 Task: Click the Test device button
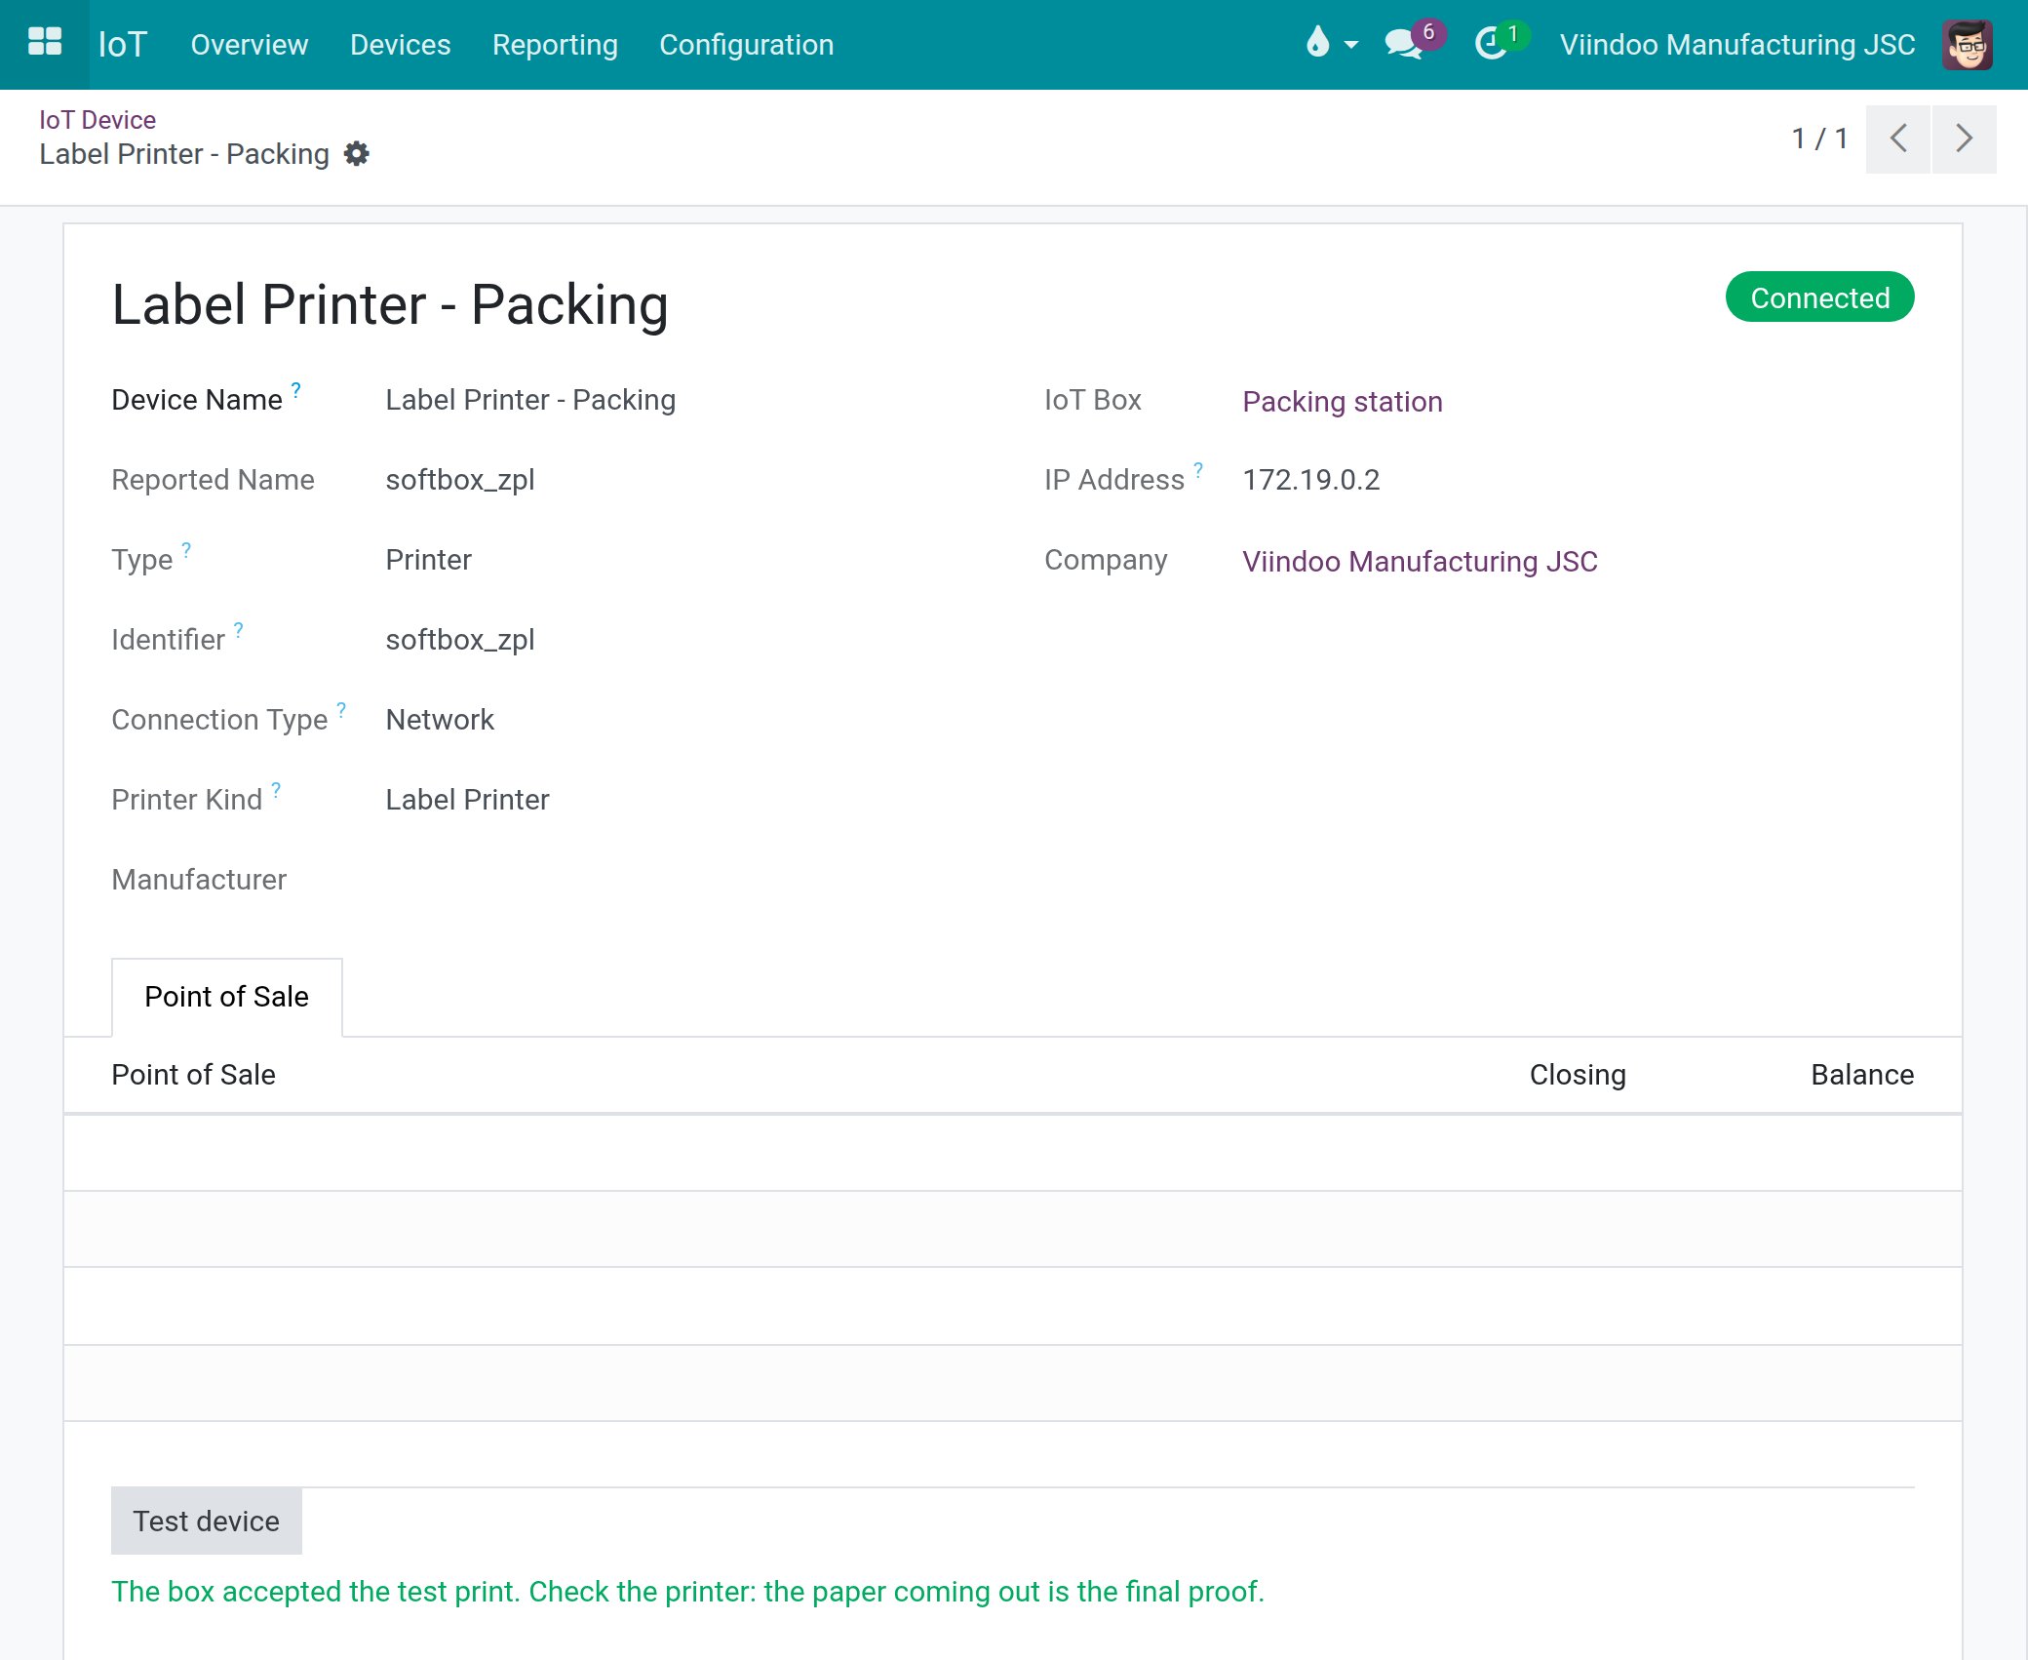point(207,1521)
